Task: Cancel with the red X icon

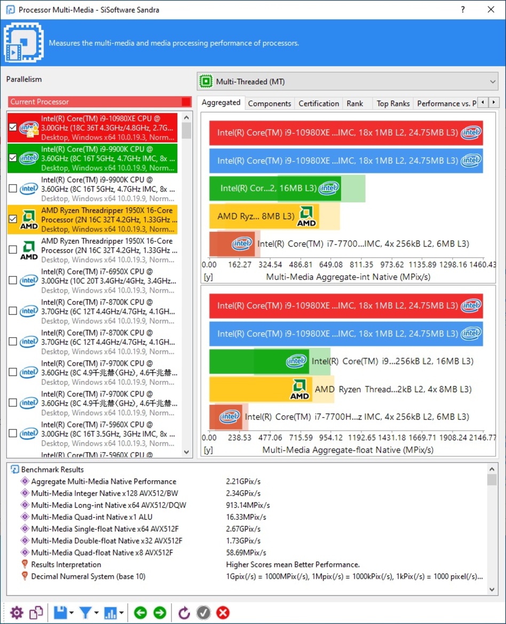Action: (223, 612)
